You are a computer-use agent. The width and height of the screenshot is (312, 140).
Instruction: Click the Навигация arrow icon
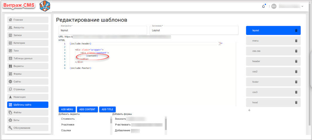[x=10, y=97]
